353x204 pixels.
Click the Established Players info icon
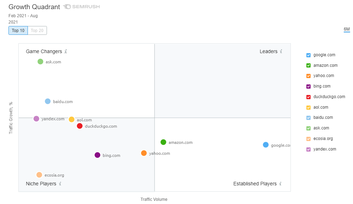(280, 184)
